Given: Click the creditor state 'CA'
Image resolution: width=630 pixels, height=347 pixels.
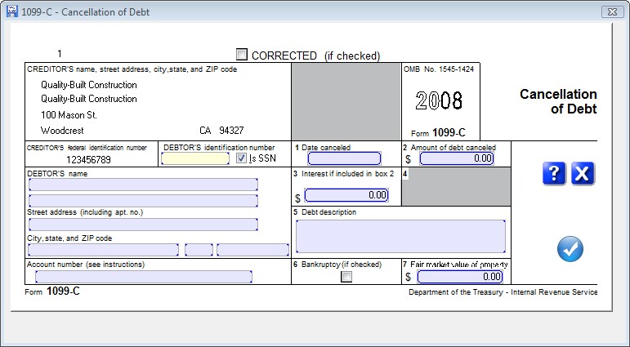Looking at the screenshot, I should 205,131.
